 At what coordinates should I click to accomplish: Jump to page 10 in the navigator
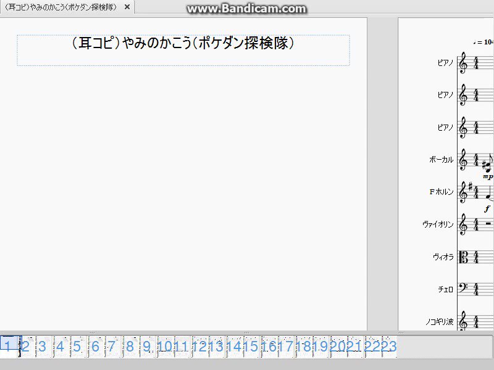(165, 346)
